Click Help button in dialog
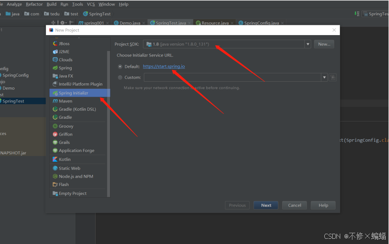The width and height of the screenshot is (389, 244). (x=323, y=205)
